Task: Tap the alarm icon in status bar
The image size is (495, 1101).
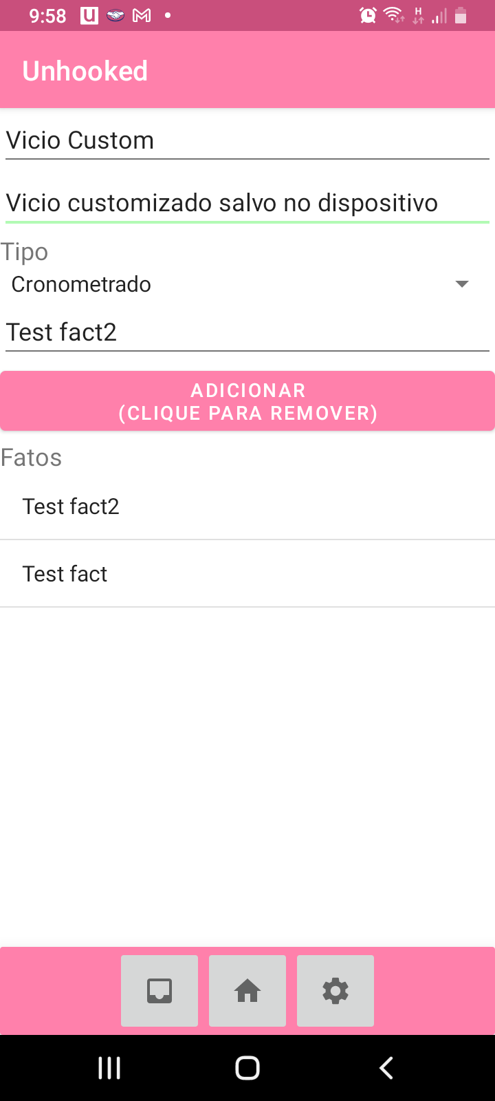Action: 368,15
